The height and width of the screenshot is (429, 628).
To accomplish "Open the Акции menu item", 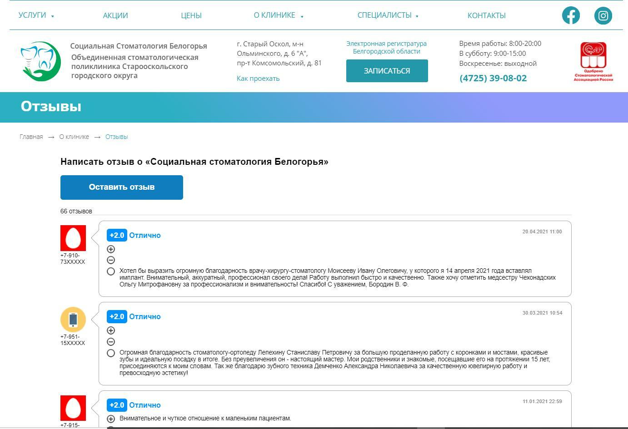I will [x=115, y=15].
